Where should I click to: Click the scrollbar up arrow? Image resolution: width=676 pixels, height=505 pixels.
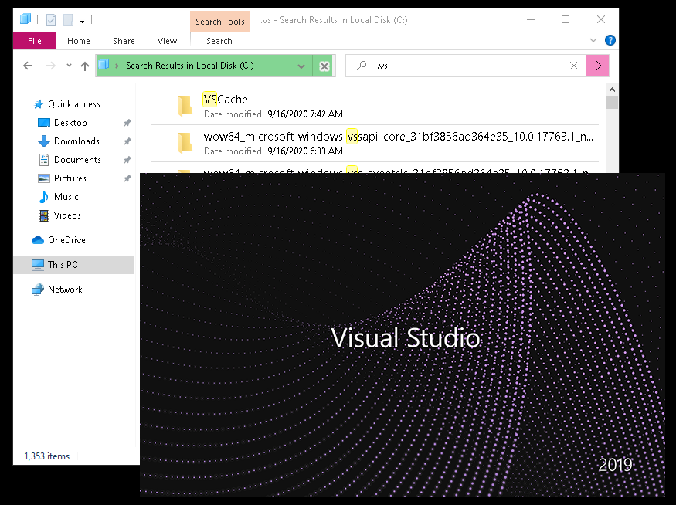click(x=612, y=90)
